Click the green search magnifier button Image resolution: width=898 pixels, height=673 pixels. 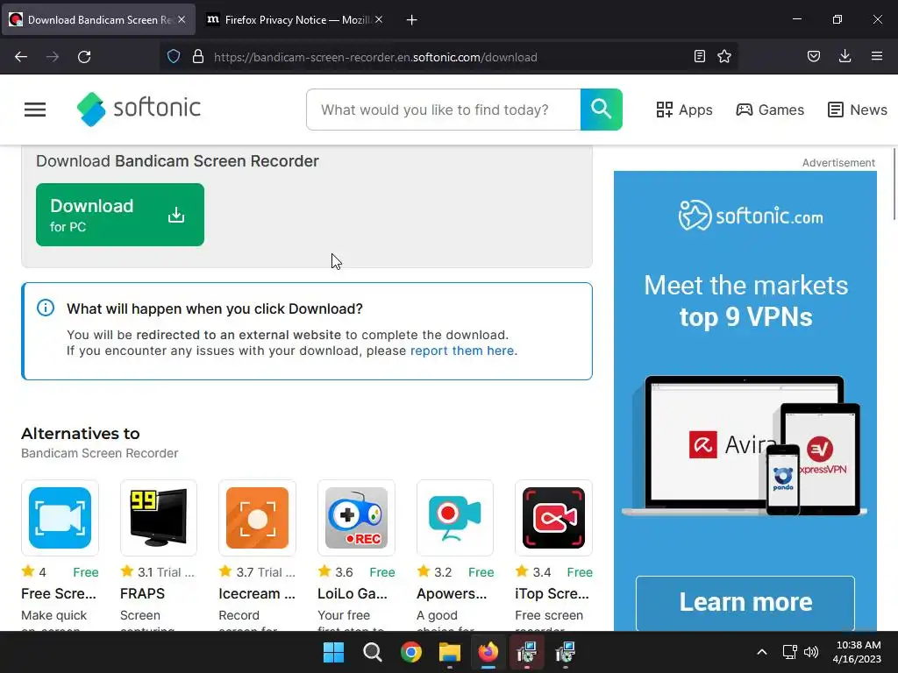point(601,110)
